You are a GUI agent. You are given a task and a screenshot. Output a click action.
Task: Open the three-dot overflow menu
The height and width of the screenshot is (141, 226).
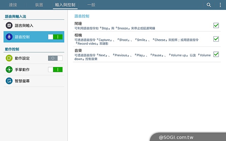(220, 5)
